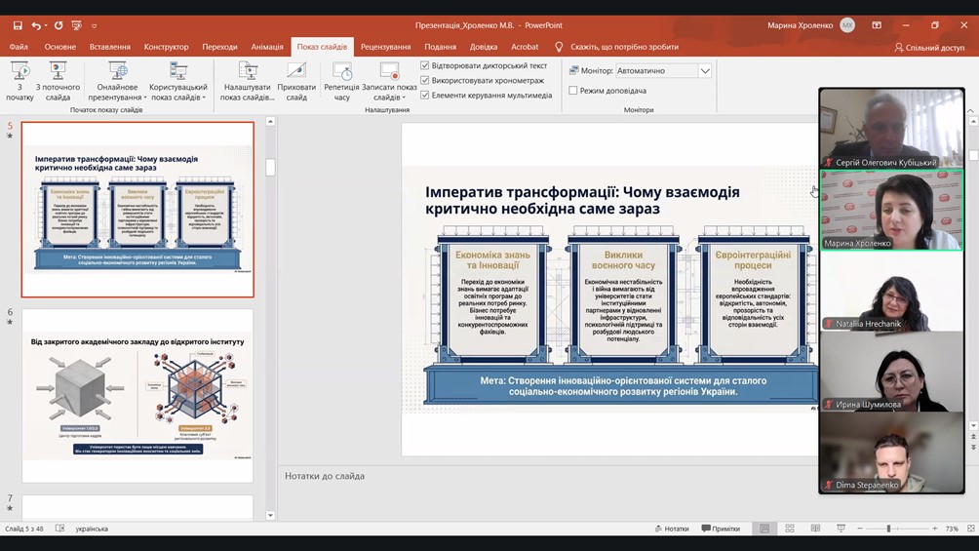979x551 pixels.
Task: Toggle 'Використовувати хронометраж' checkbox
Action: pos(425,81)
